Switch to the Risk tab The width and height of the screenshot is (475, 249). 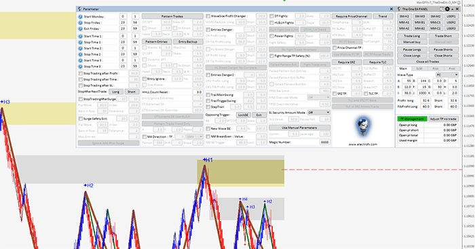coord(436,69)
